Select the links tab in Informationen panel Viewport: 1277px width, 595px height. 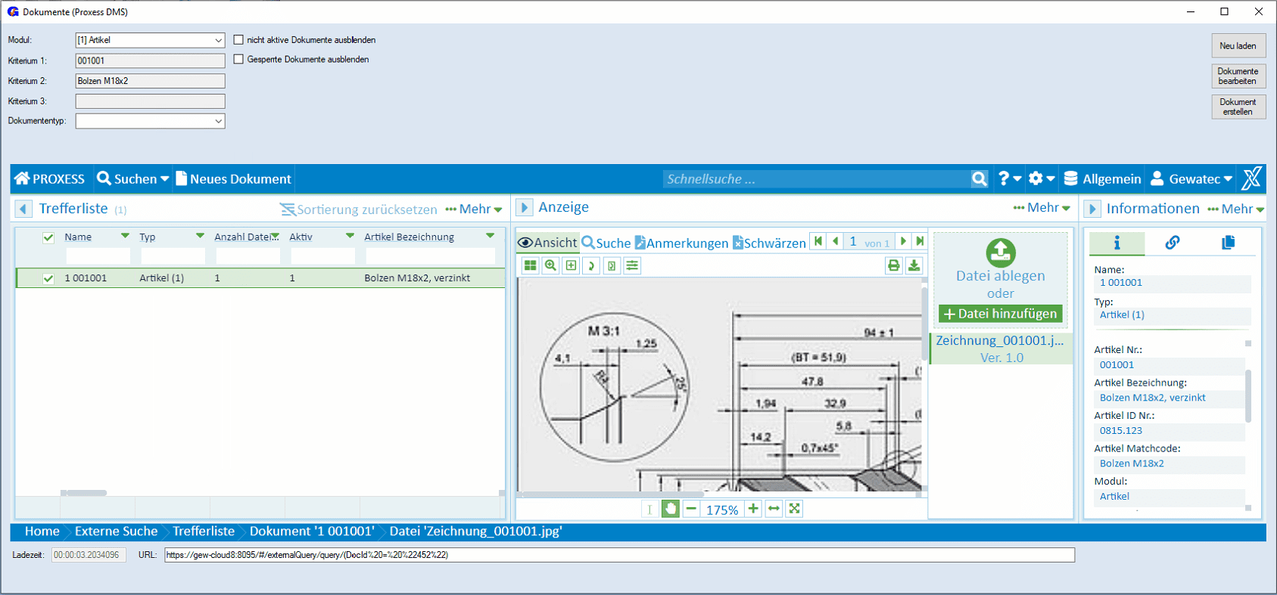click(x=1172, y=243)
